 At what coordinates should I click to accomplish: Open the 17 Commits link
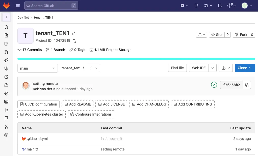pos(30,50)
